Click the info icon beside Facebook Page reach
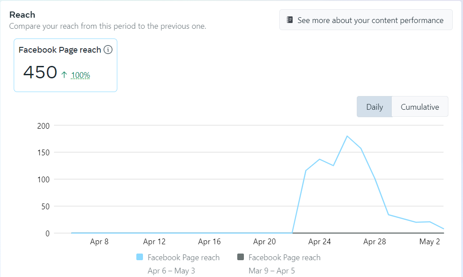This screenshot has height=277, width=463. (108, 50)
